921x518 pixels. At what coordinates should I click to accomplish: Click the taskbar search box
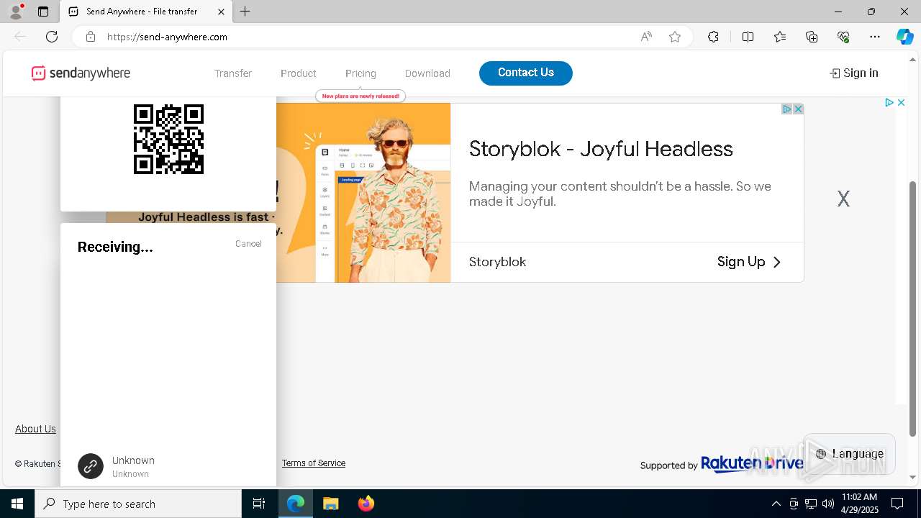[x=138, y=504]
